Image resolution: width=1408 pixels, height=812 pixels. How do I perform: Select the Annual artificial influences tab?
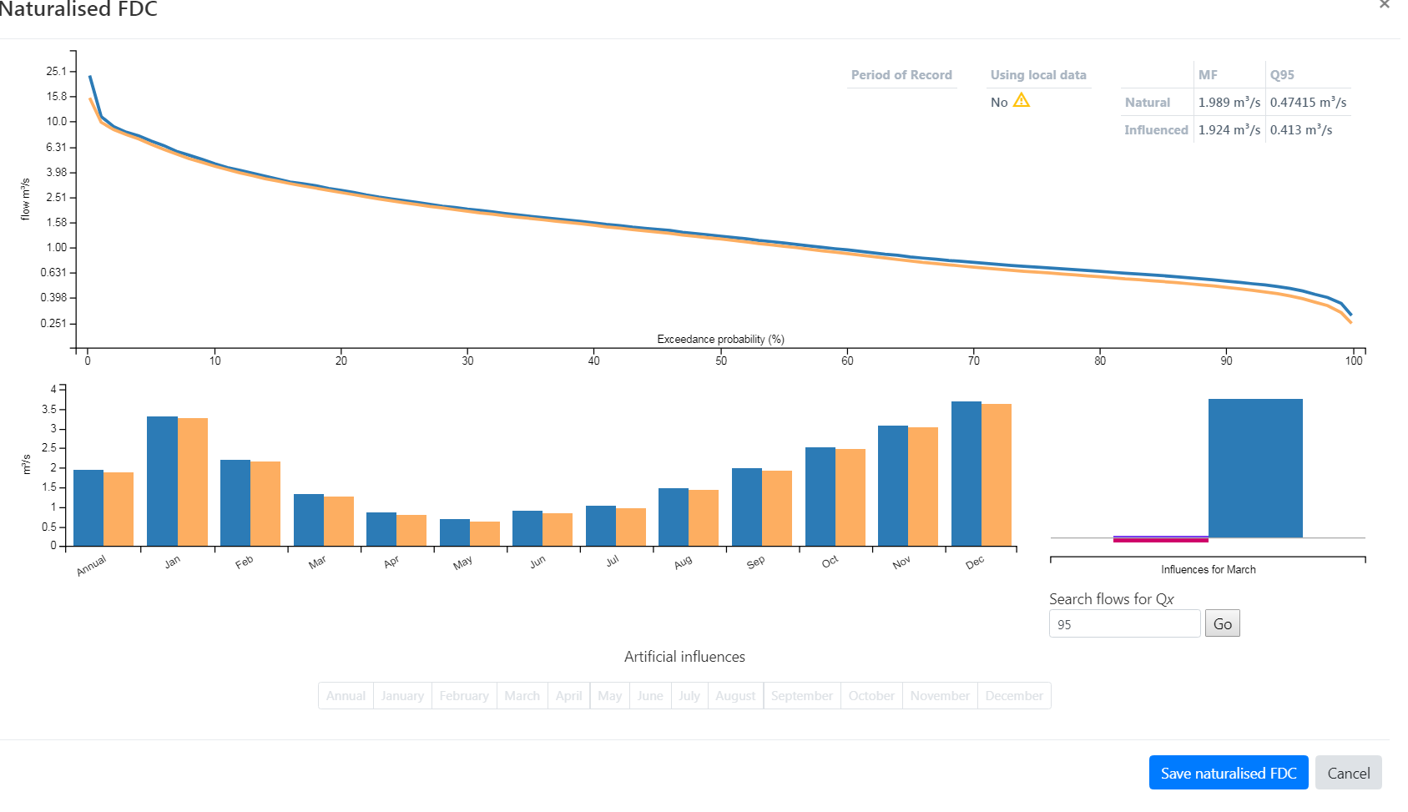346,696
